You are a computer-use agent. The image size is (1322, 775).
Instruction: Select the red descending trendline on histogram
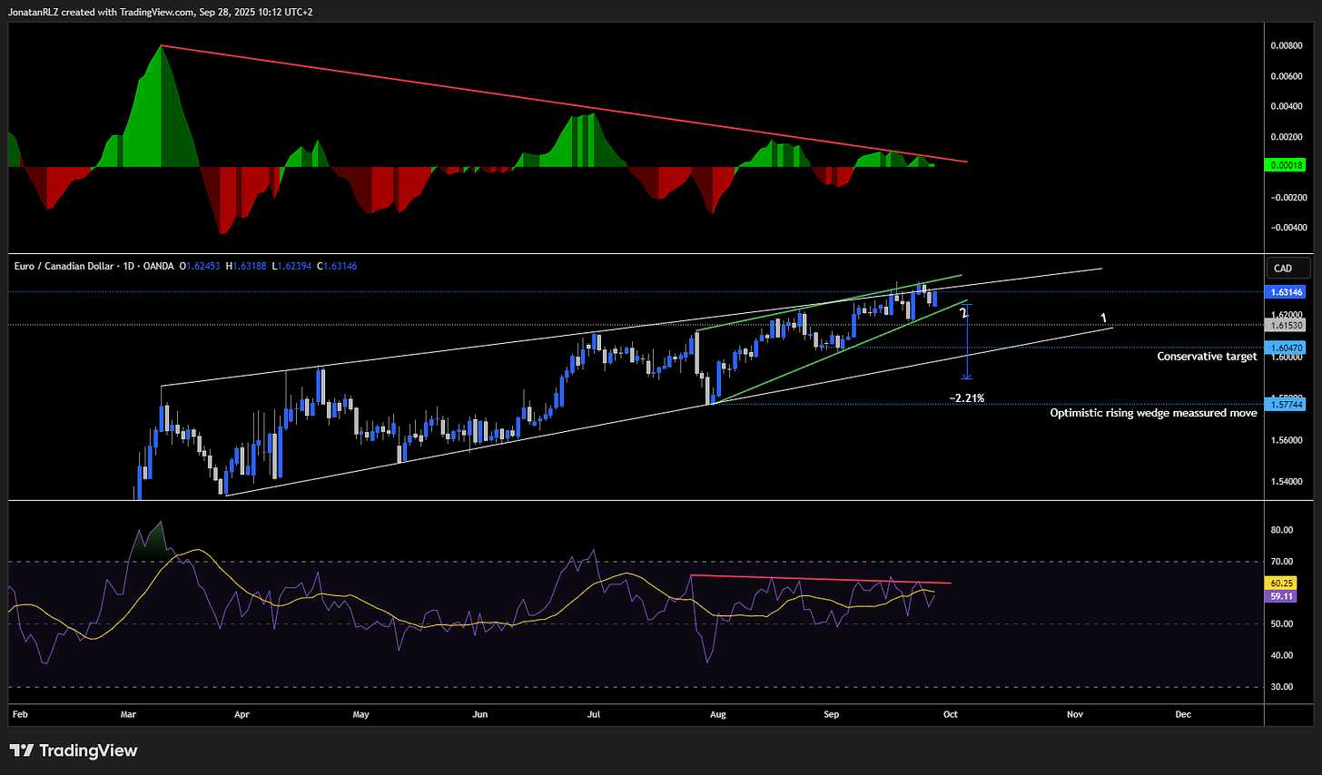[x=564, y=104]
